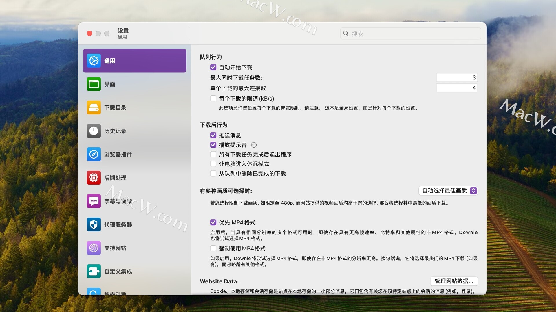Open 代理服务器 settings
The image size is (556, 312).
click(134, 224)
